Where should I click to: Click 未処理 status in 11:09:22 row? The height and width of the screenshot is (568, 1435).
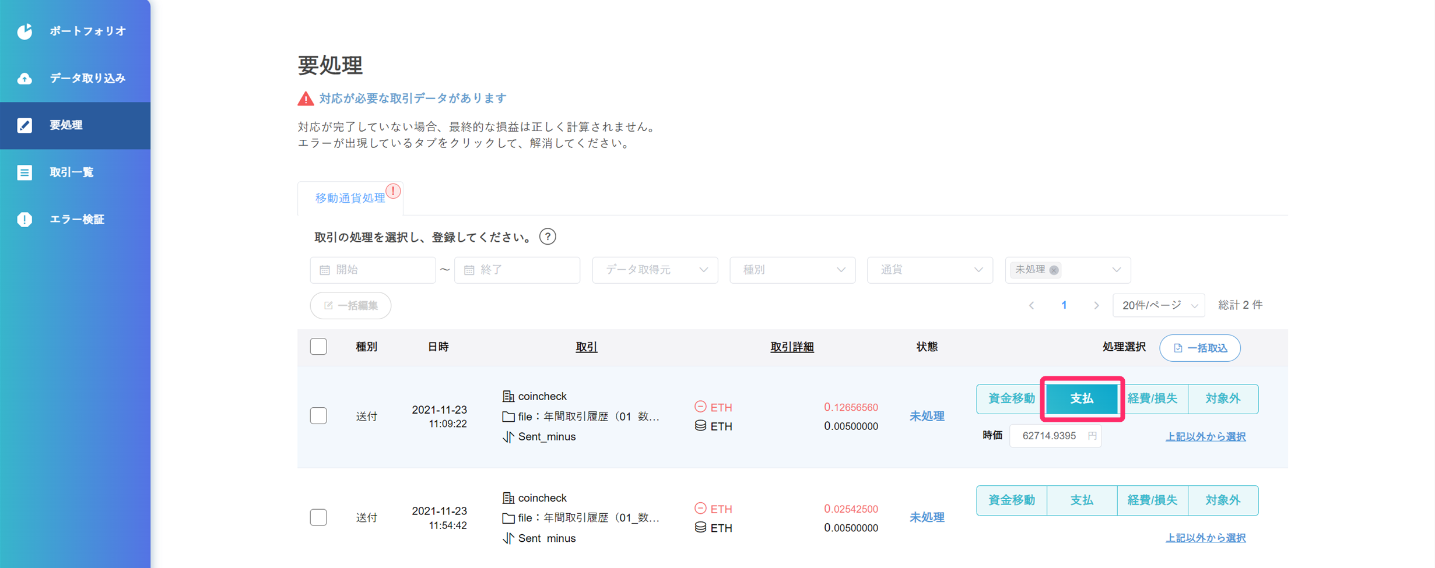tap(927, 417)
